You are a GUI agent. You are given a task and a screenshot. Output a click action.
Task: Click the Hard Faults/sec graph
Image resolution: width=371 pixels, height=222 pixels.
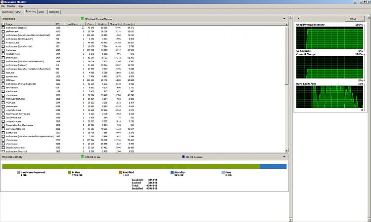point(329,97)
